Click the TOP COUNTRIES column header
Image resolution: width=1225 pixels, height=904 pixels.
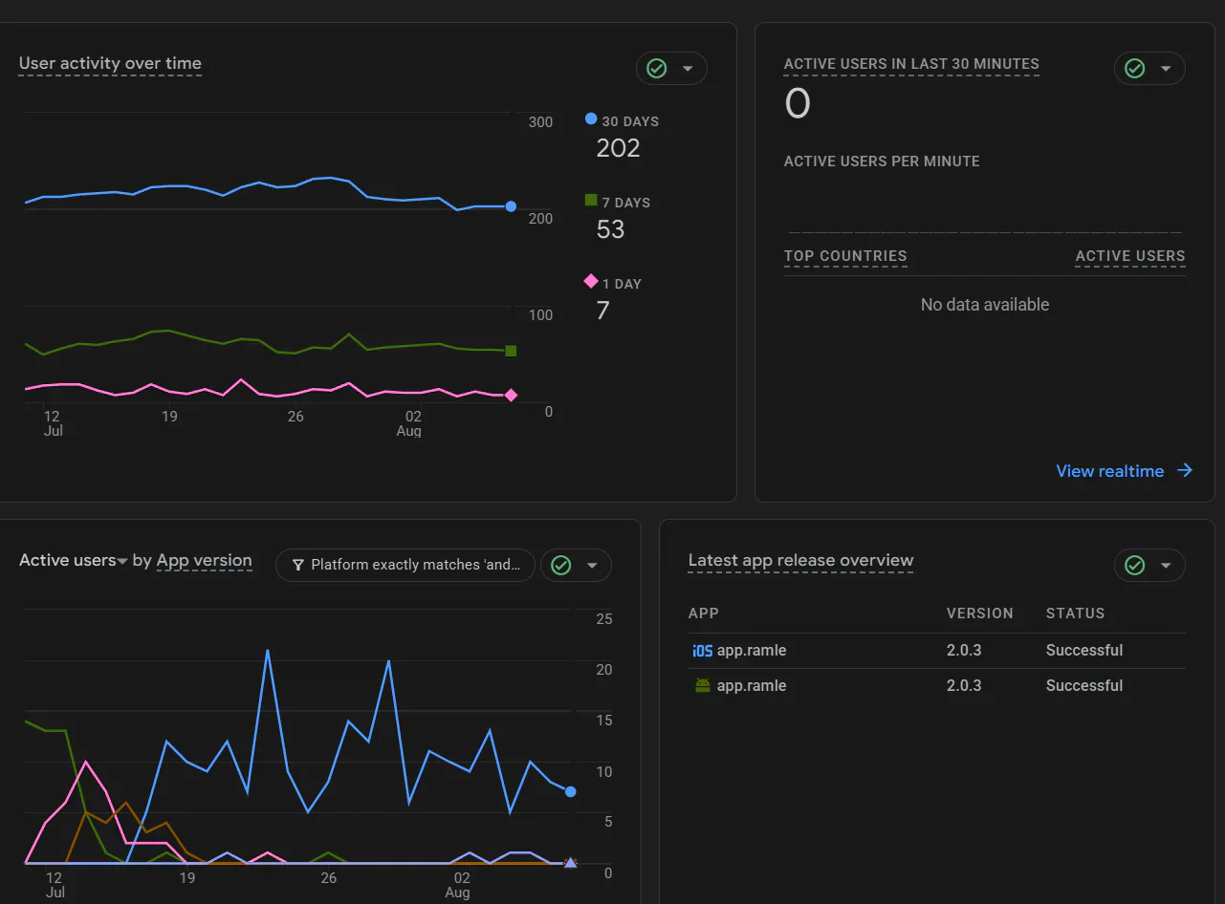pos(845,256)
